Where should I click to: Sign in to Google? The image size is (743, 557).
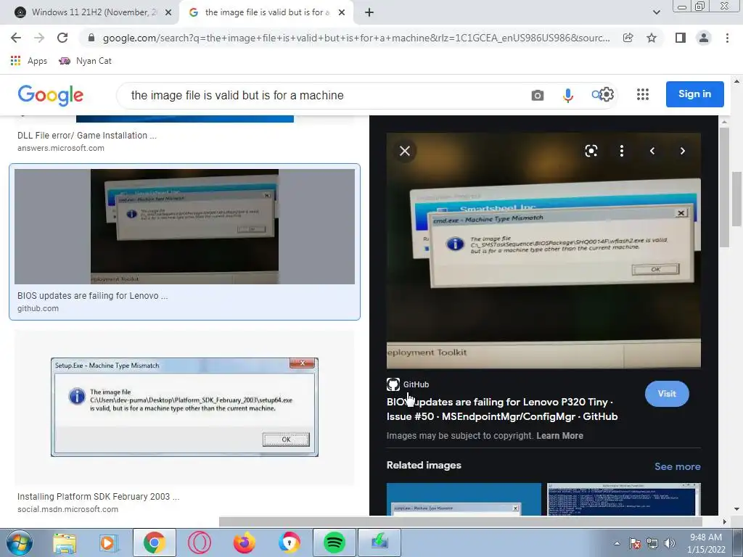(694, 94)
